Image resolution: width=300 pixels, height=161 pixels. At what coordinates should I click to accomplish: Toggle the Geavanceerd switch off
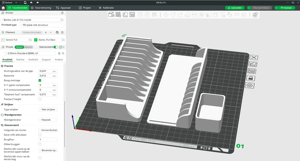click(x=56, y=47)
